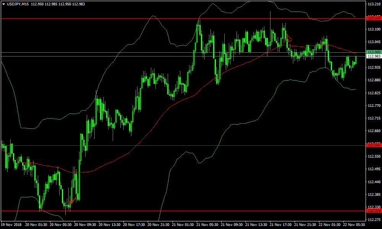Click the 21 Nov 01:30 time label
The height and width of the screenshot is (229, 382).
183,225
